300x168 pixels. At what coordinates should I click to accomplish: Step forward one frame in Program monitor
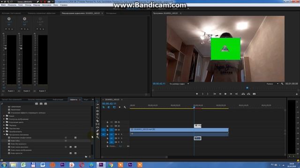(231, 94)
